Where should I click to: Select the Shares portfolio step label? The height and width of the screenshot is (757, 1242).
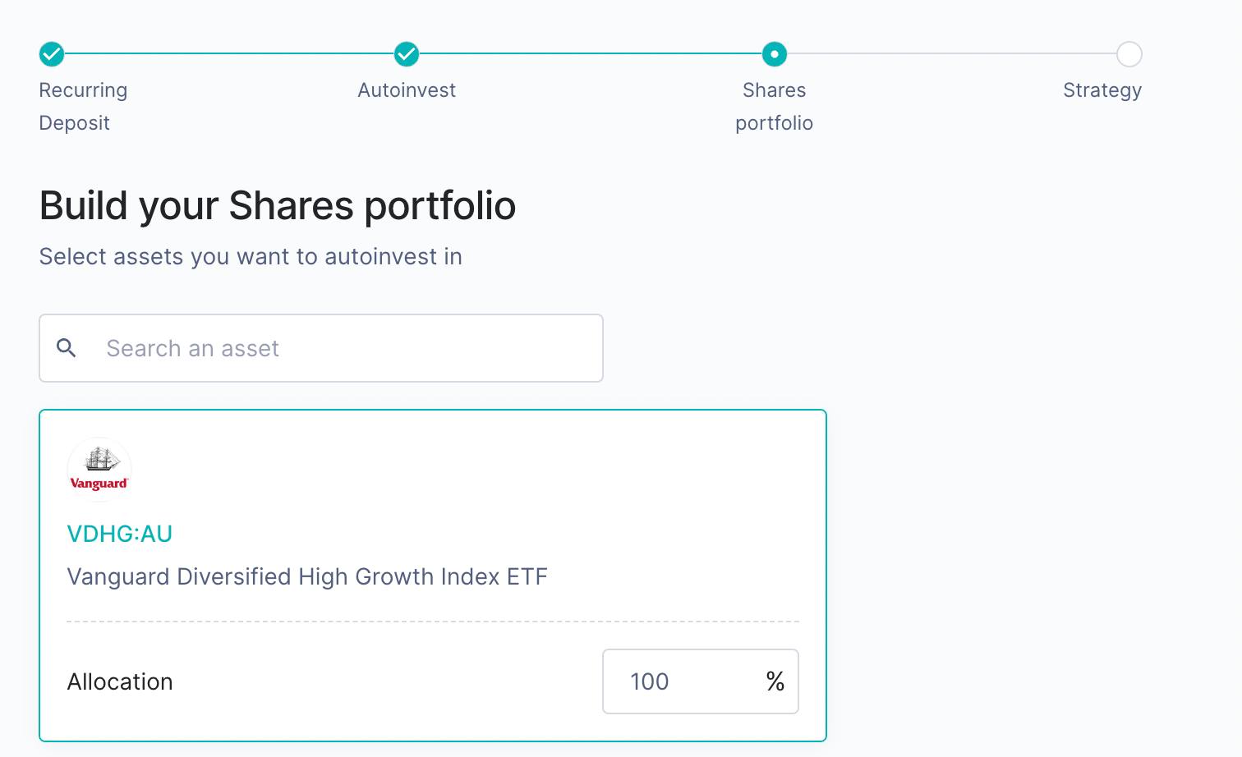775,107
